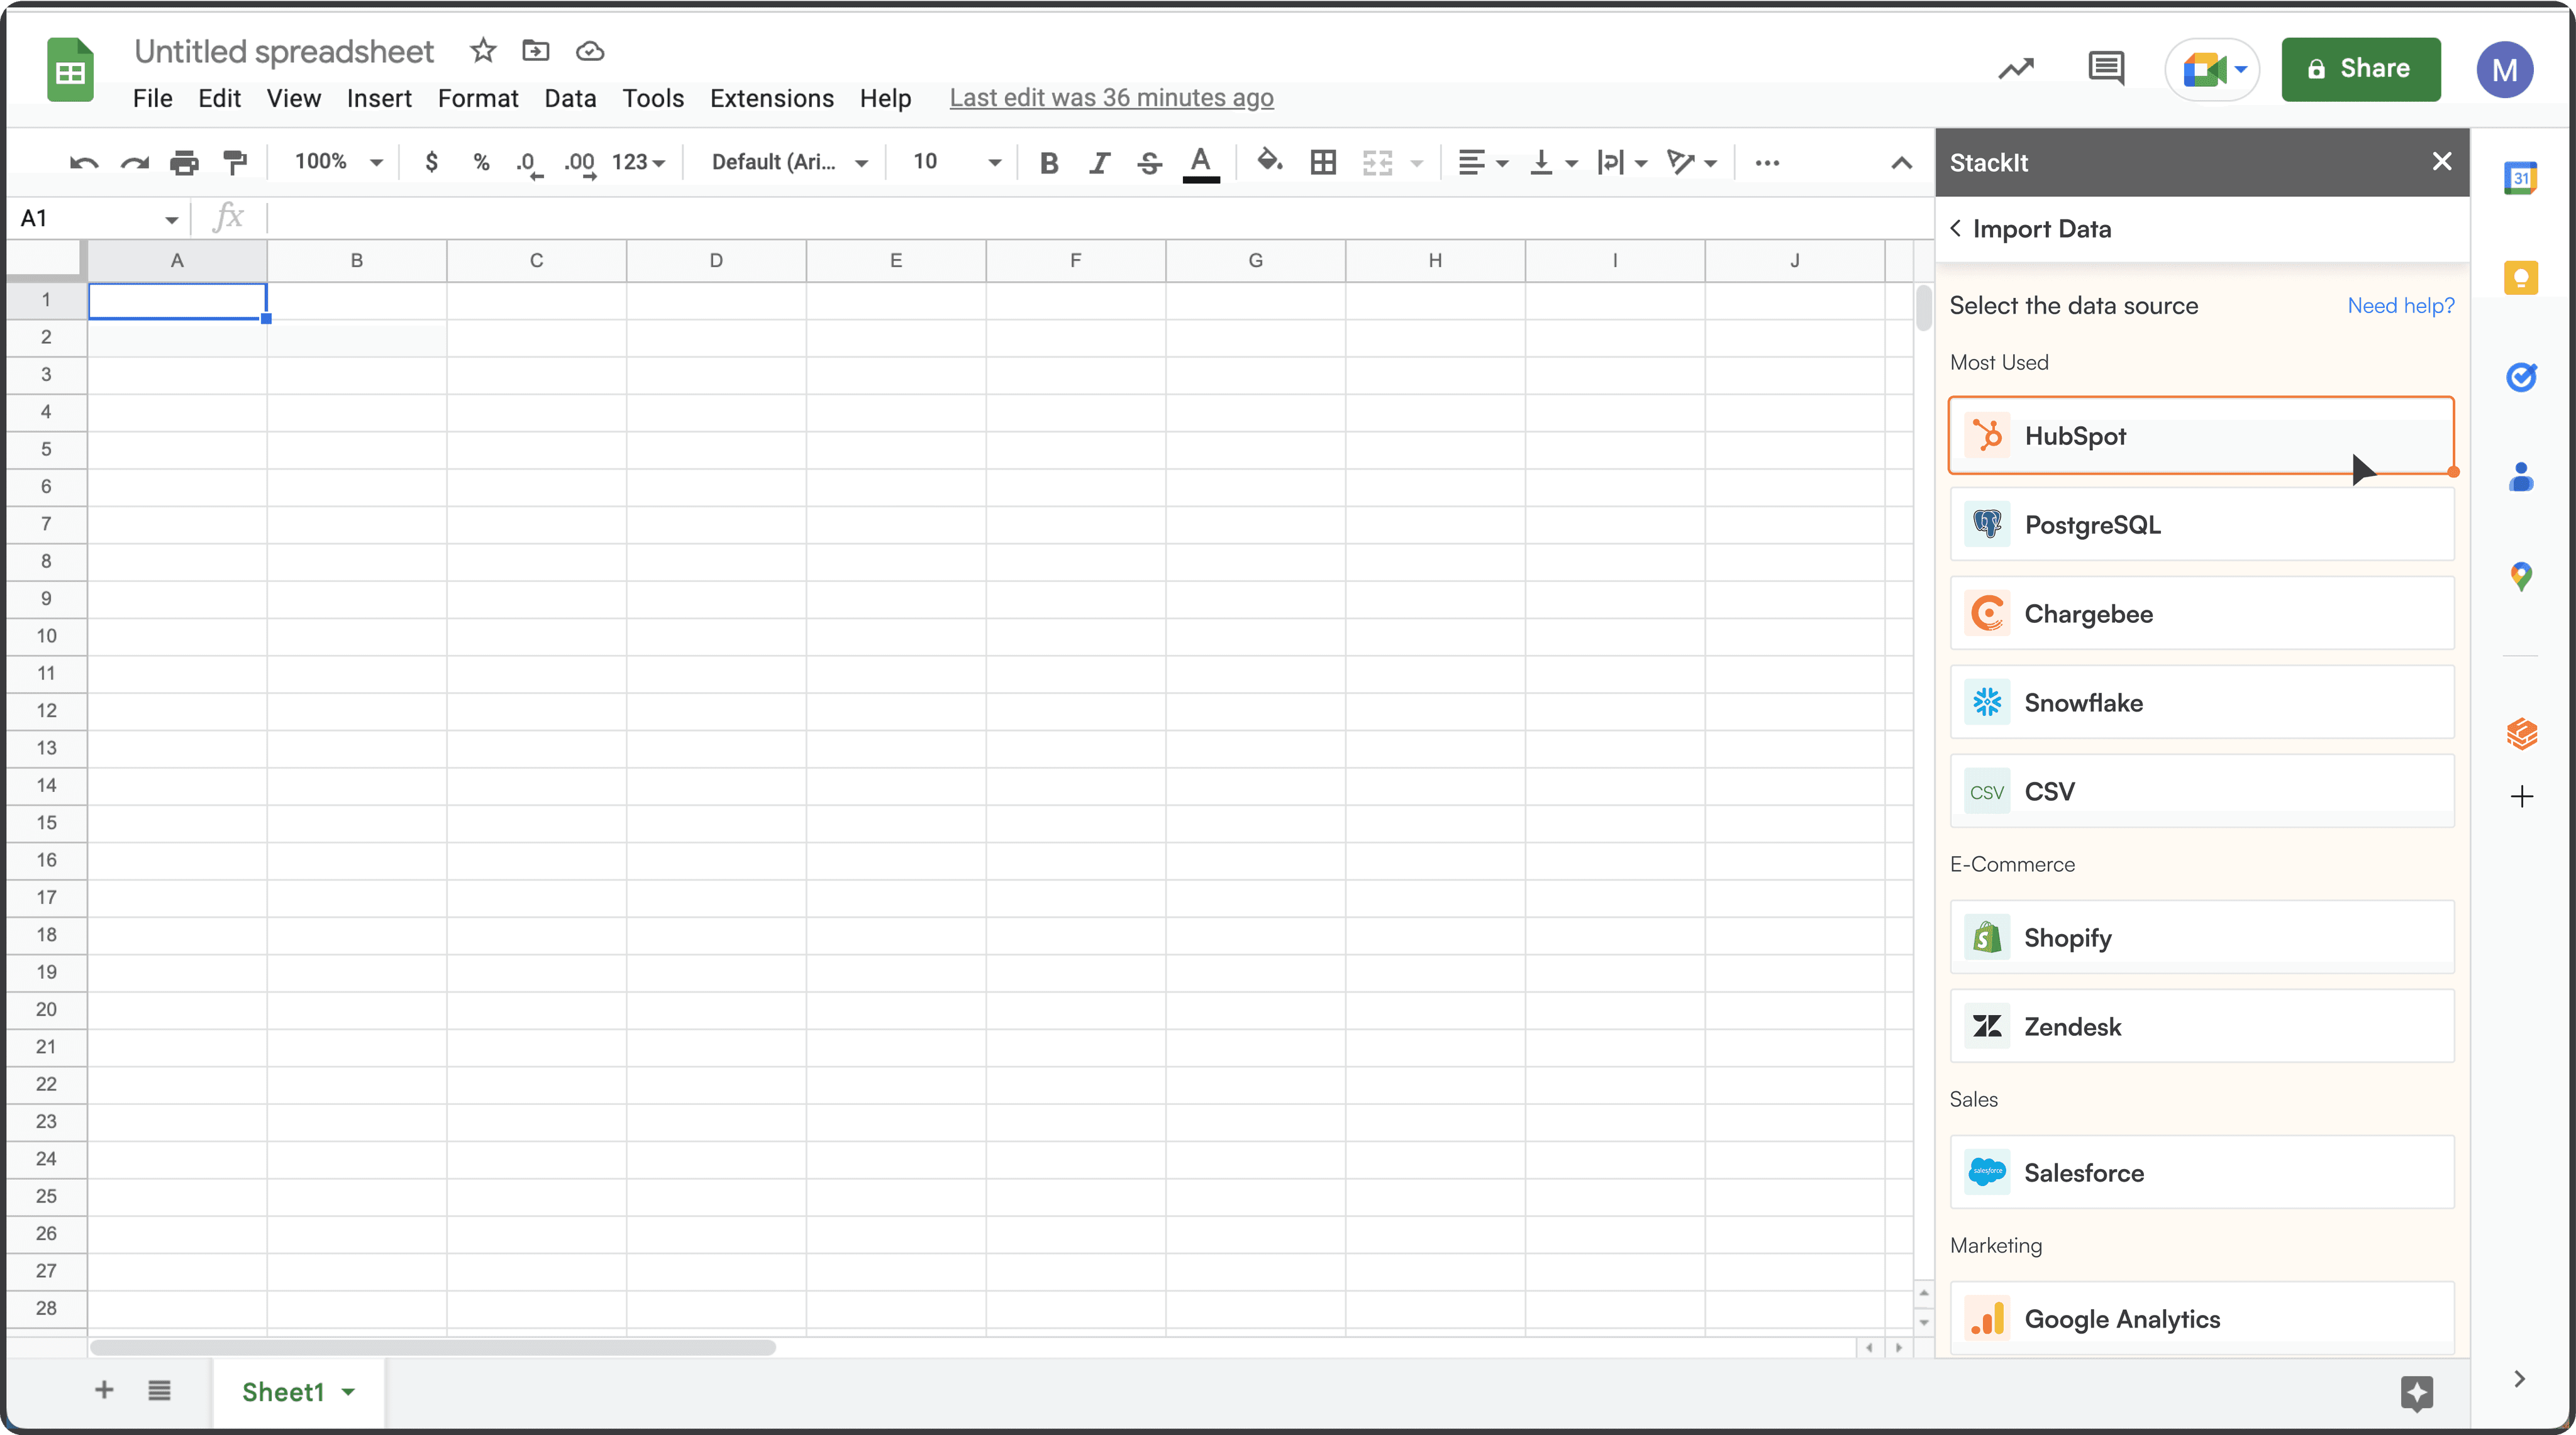Open the Sheet1 tab

tap(283, 1391)
